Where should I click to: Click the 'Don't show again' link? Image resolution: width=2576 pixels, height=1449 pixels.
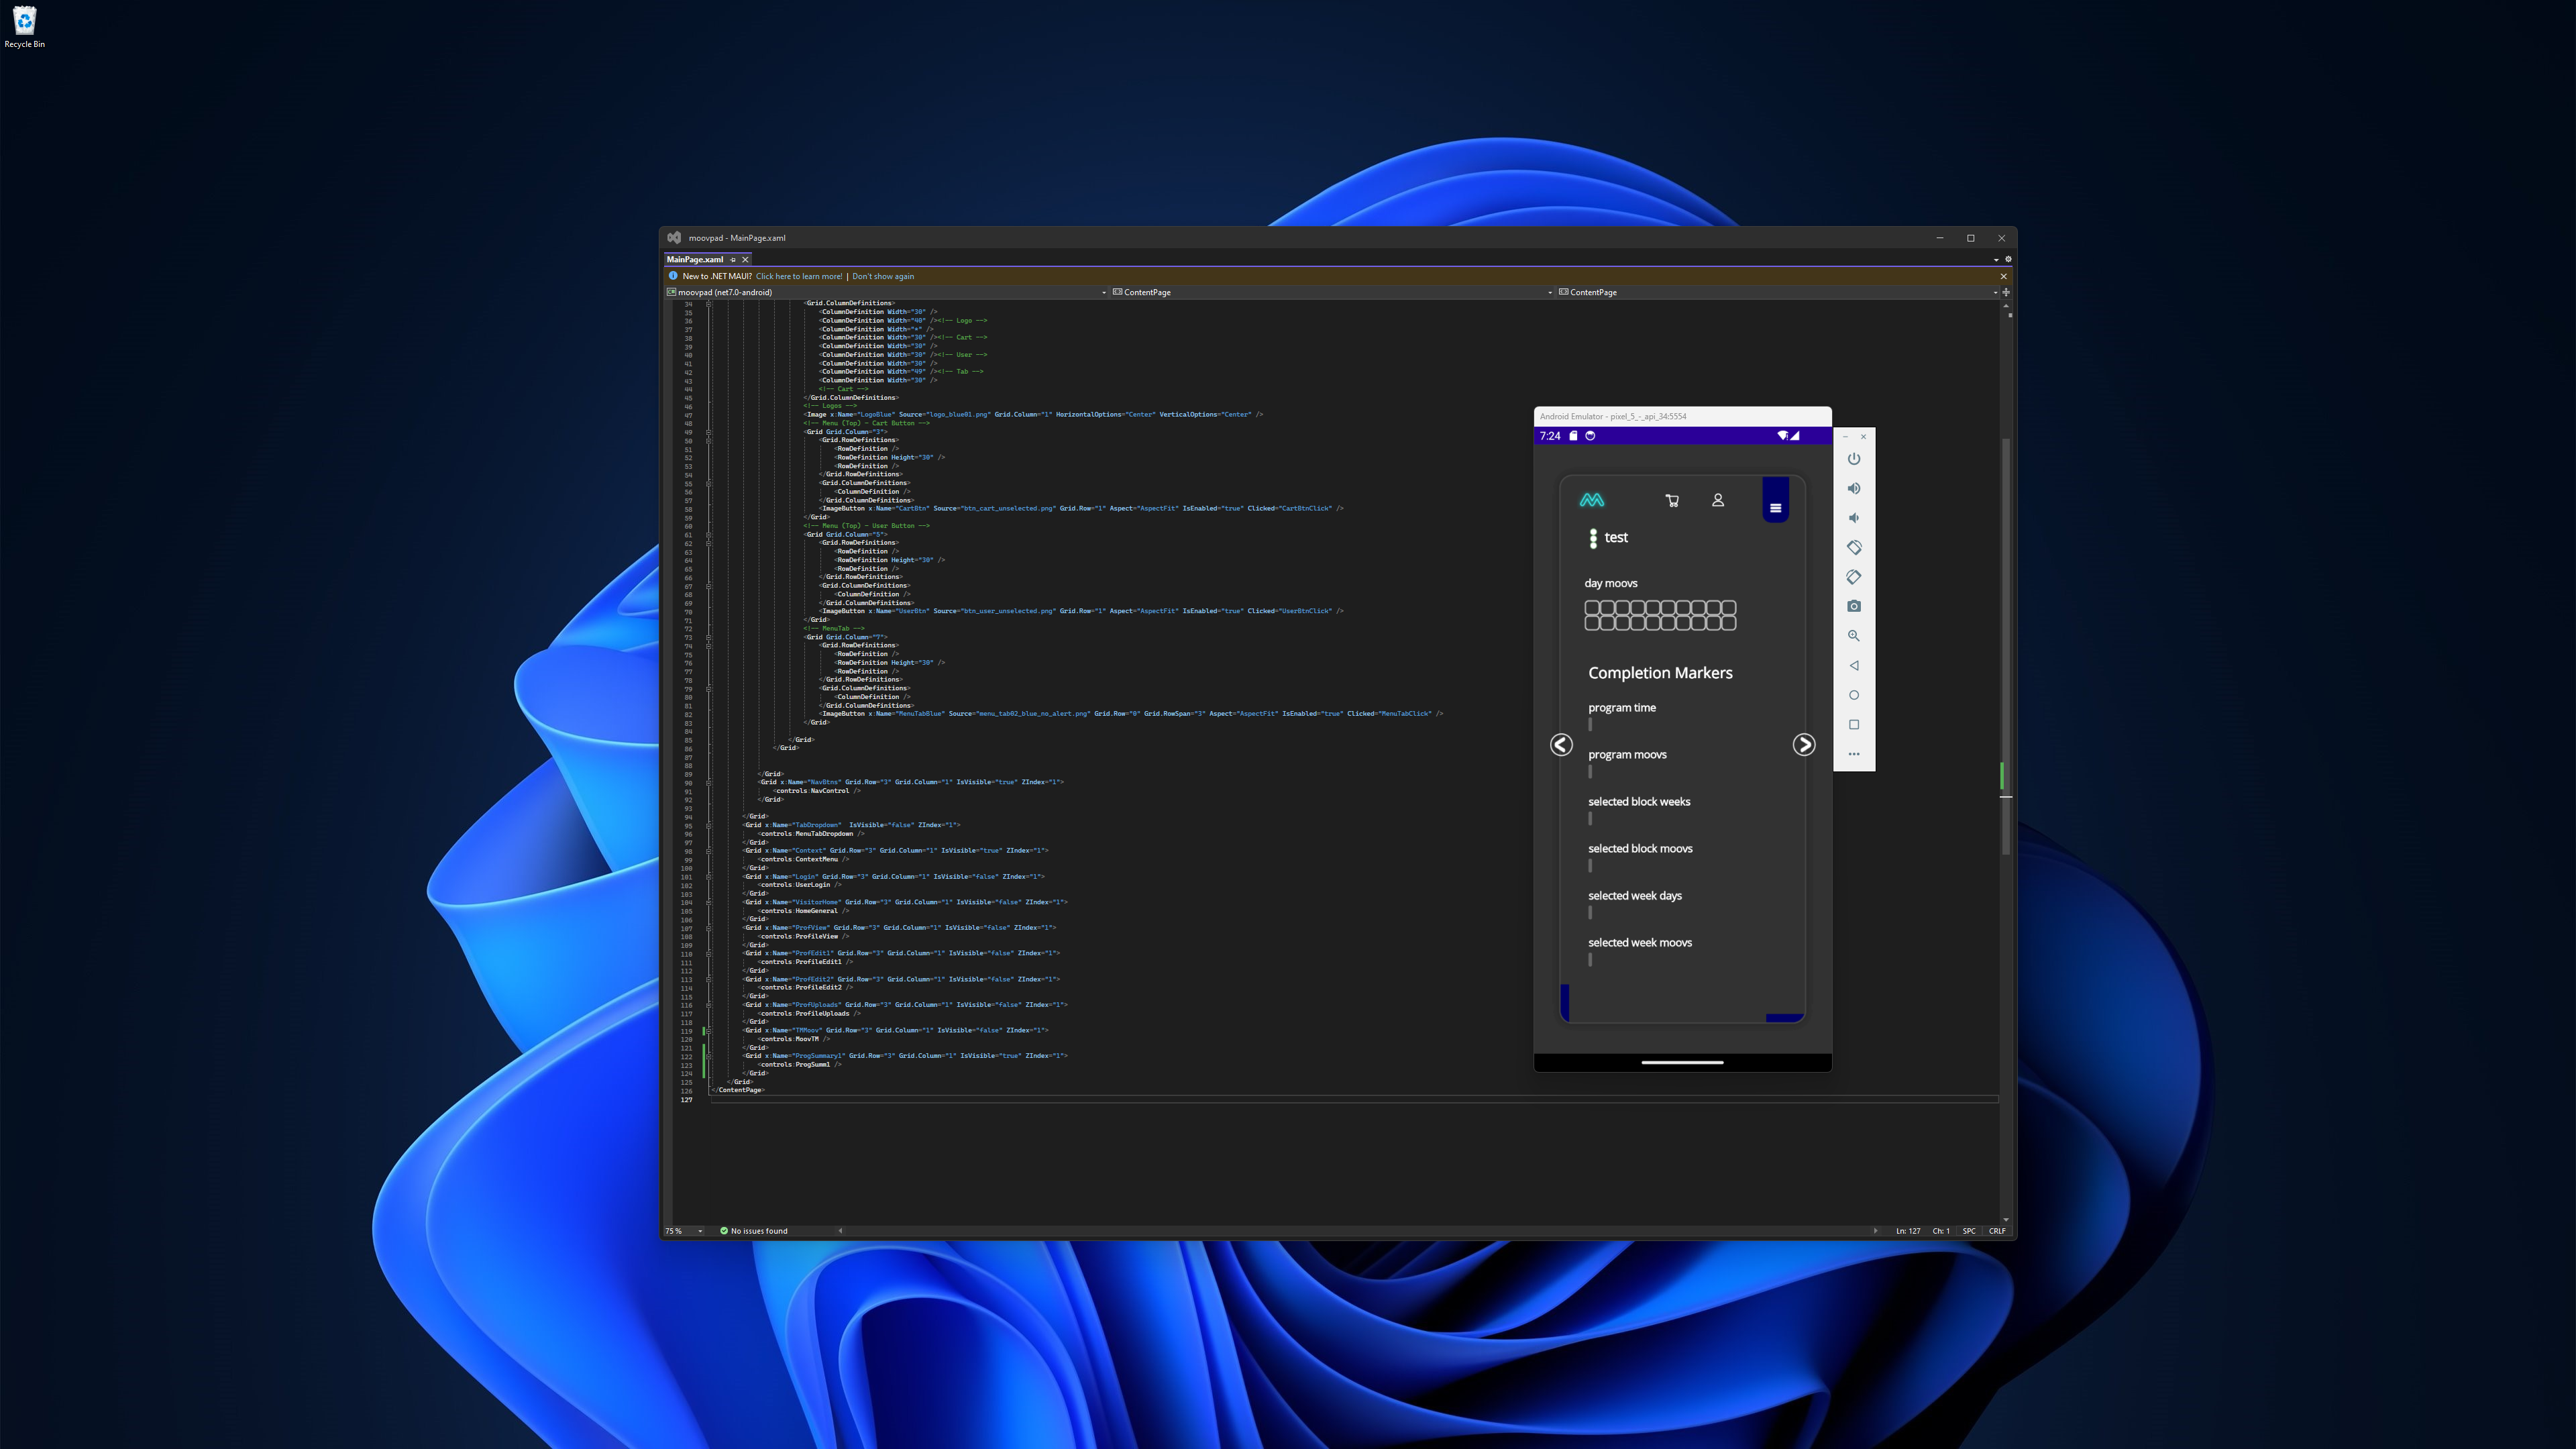point(883,276)
